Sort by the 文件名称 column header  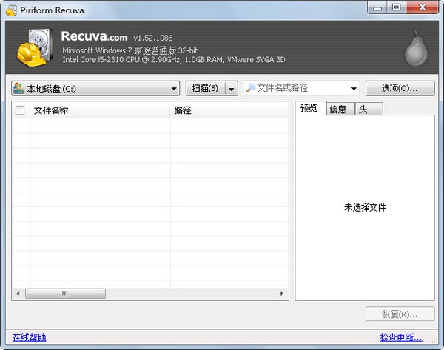point(100,110)
